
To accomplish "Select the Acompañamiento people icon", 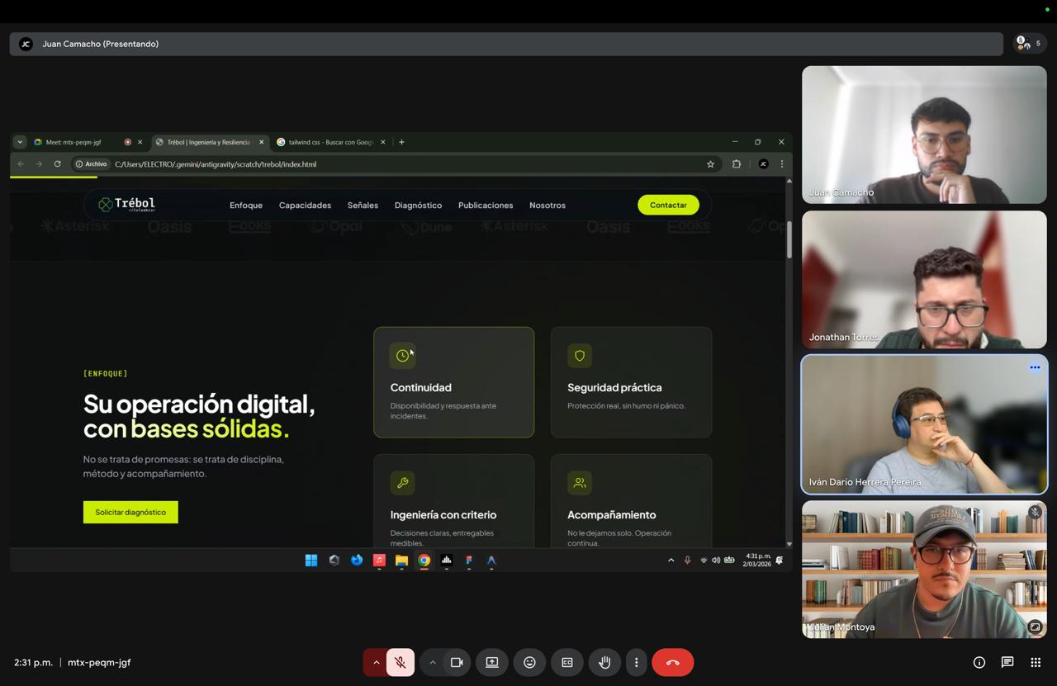I will (580, 483).
